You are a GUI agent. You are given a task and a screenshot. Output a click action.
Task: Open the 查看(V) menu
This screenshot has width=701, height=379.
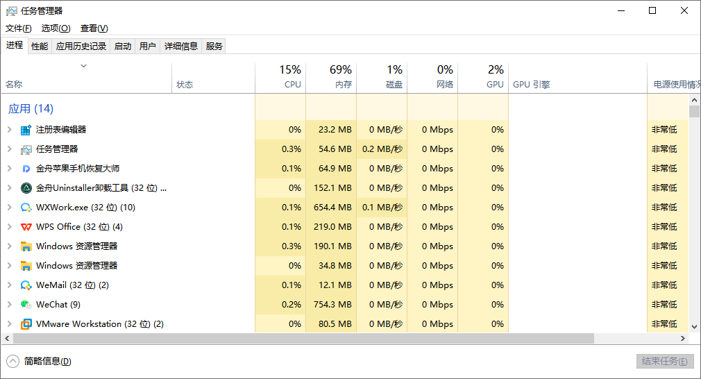(94, 28)
